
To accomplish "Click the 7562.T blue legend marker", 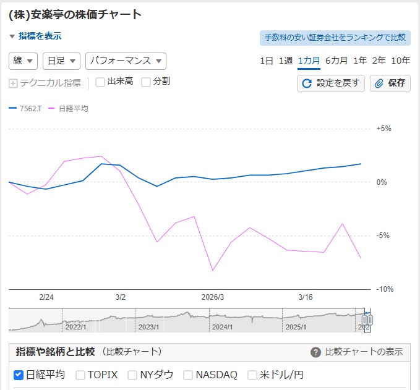I will pos(13,108).
